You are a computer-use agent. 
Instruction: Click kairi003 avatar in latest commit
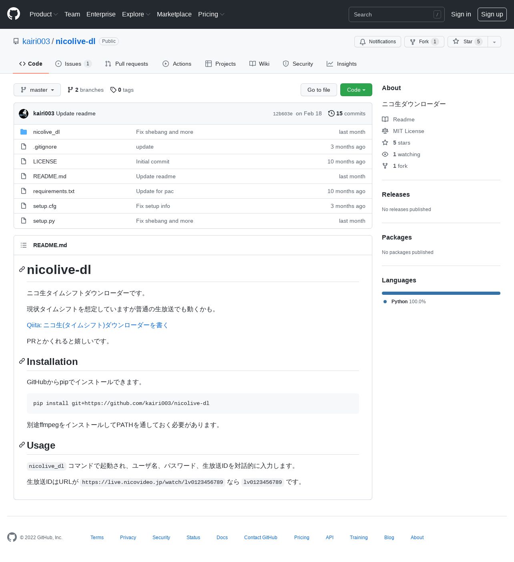24,114
